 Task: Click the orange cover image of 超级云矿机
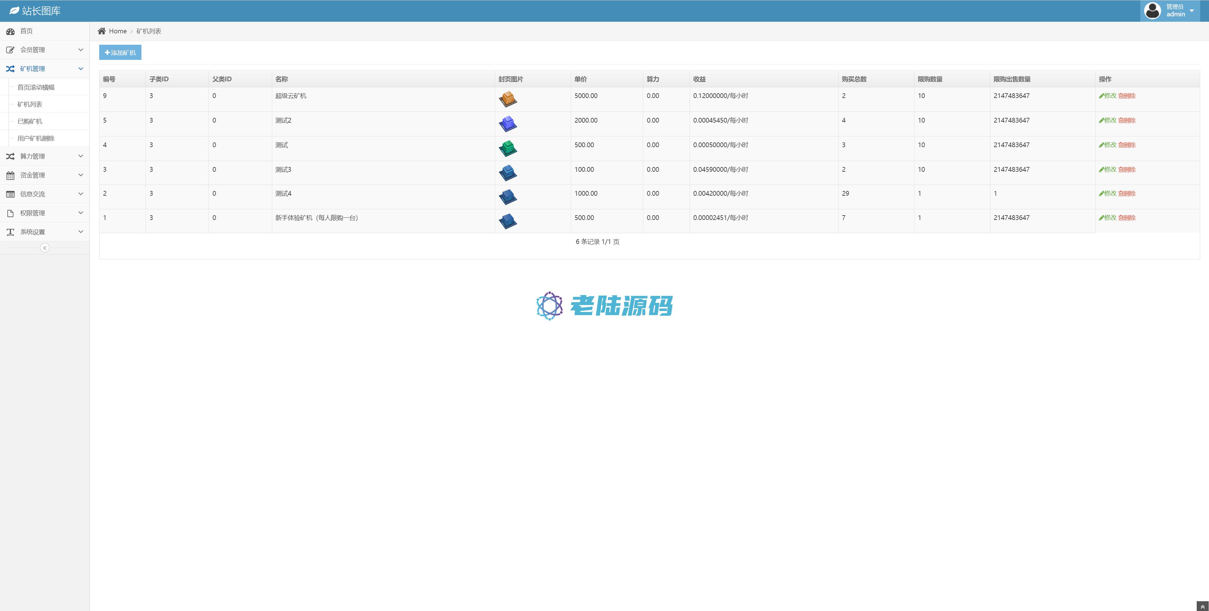click(507, 99)
